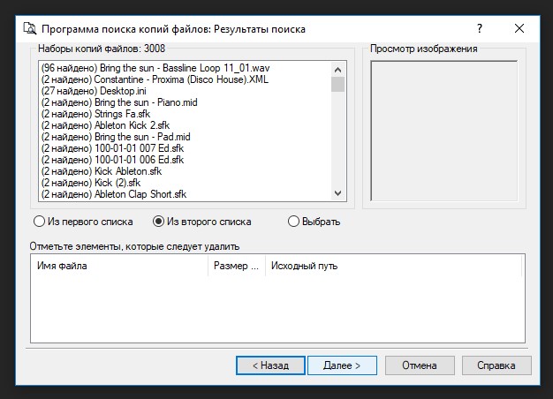Click the question mark help icon
553x399 pixels.
(x=480, y=28)
